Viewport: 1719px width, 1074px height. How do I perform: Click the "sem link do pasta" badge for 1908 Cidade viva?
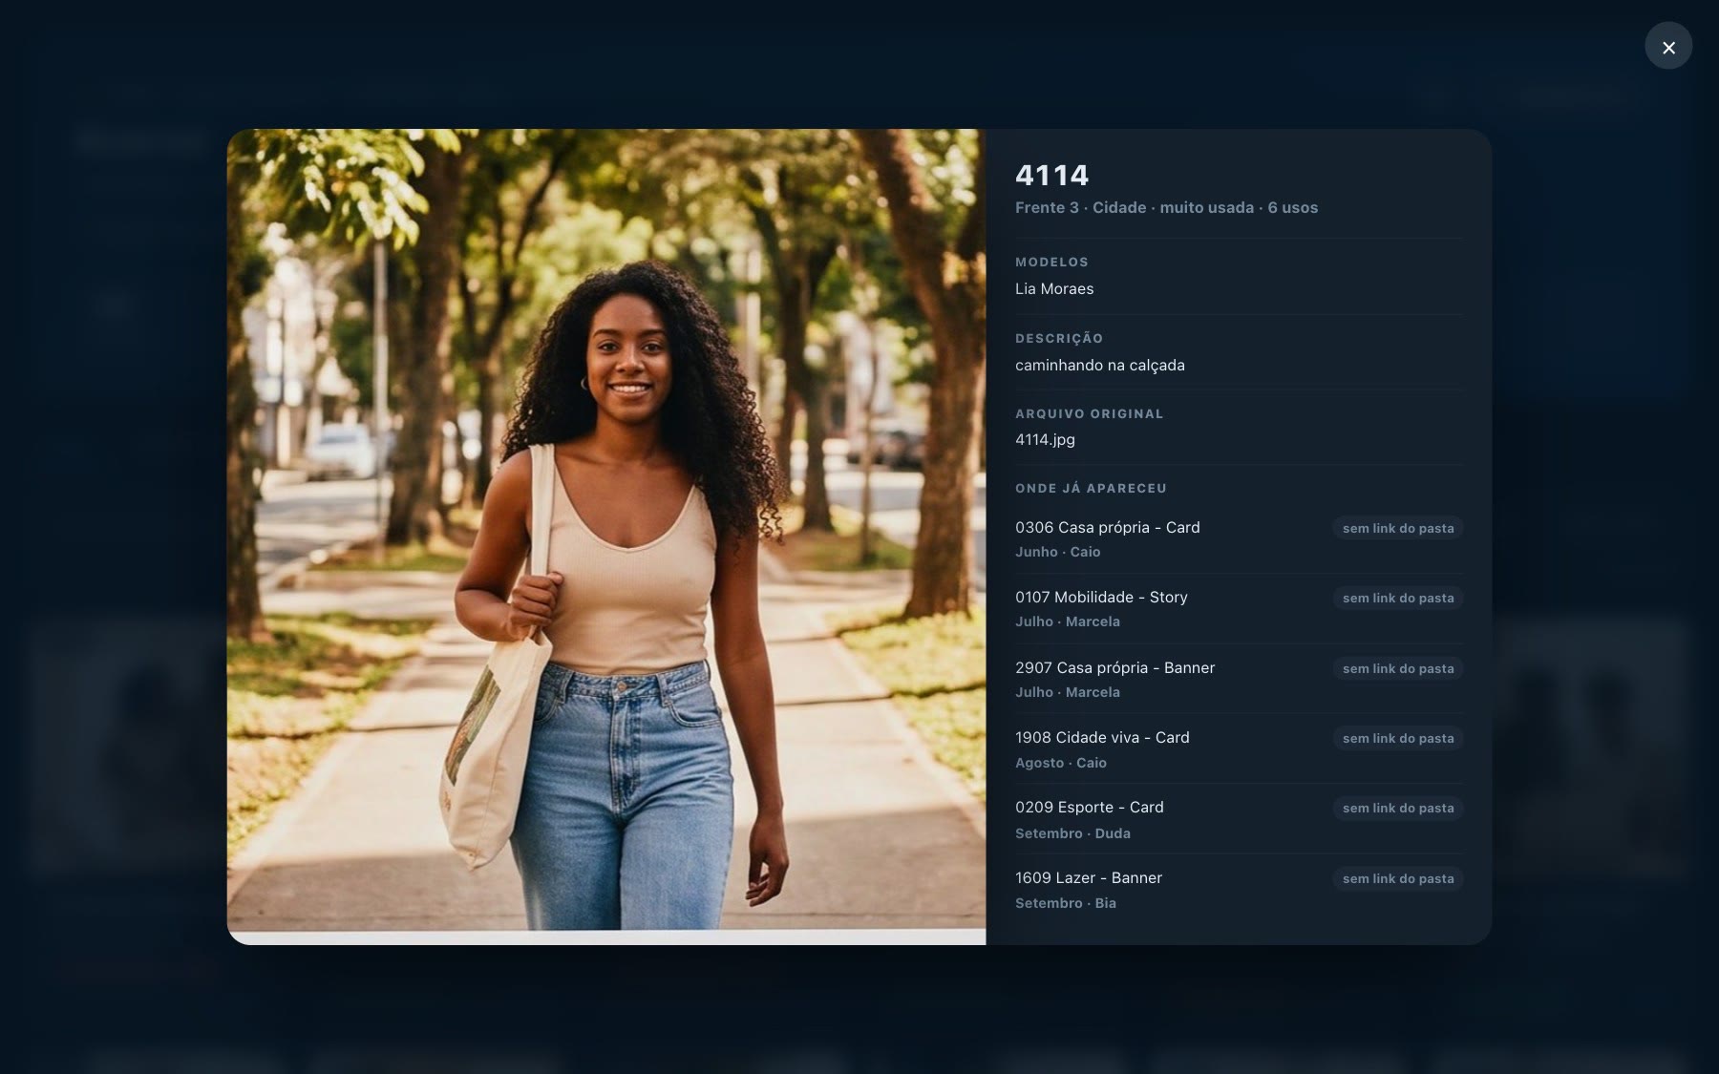[x=1398, y=738]
